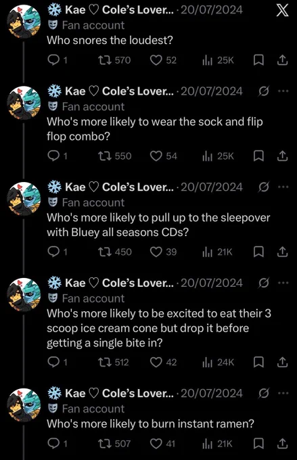Open more options for the sock and flip flop post
Screen dimensions: 297x460
click(283, 91)
